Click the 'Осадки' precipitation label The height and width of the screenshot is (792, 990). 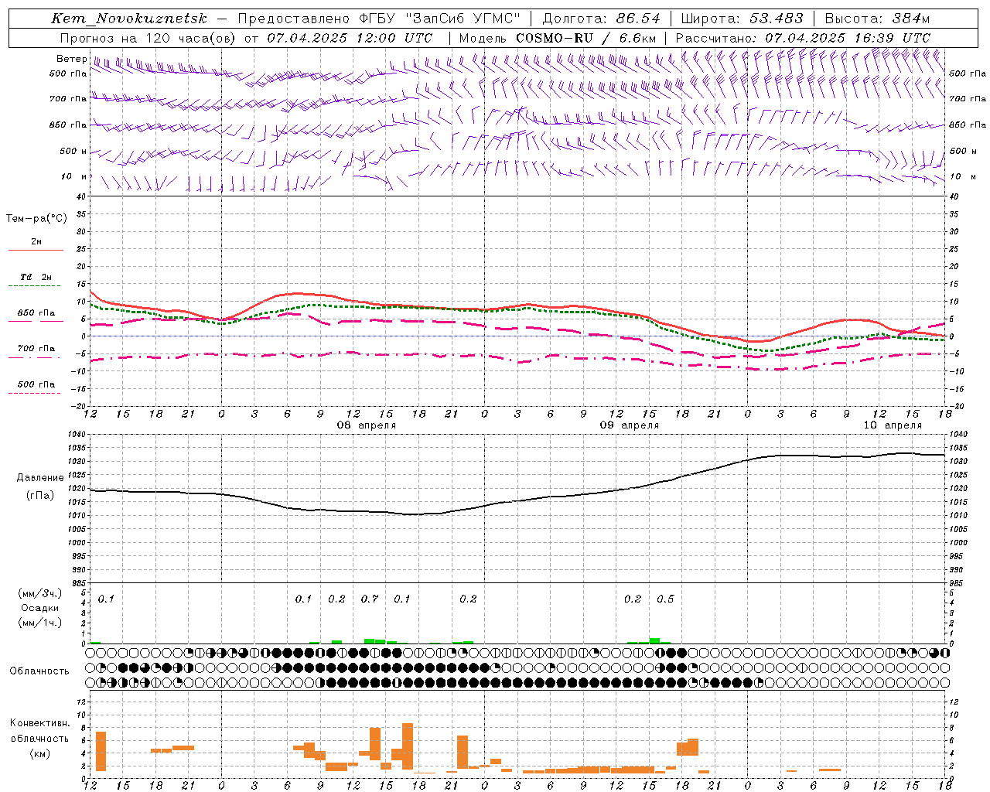point(39,608)
